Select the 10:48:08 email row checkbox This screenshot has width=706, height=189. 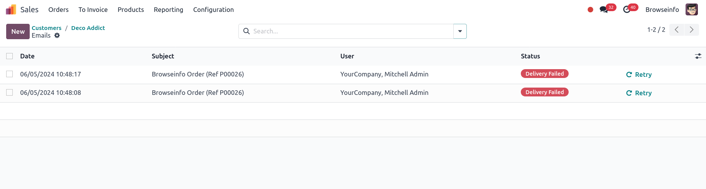[10, 92]
